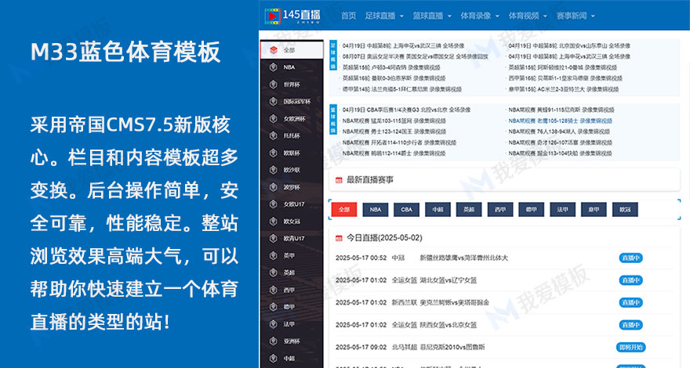Expand the 体育视频 dropdown arrow

pyautogui.click(x=545, y=16)
